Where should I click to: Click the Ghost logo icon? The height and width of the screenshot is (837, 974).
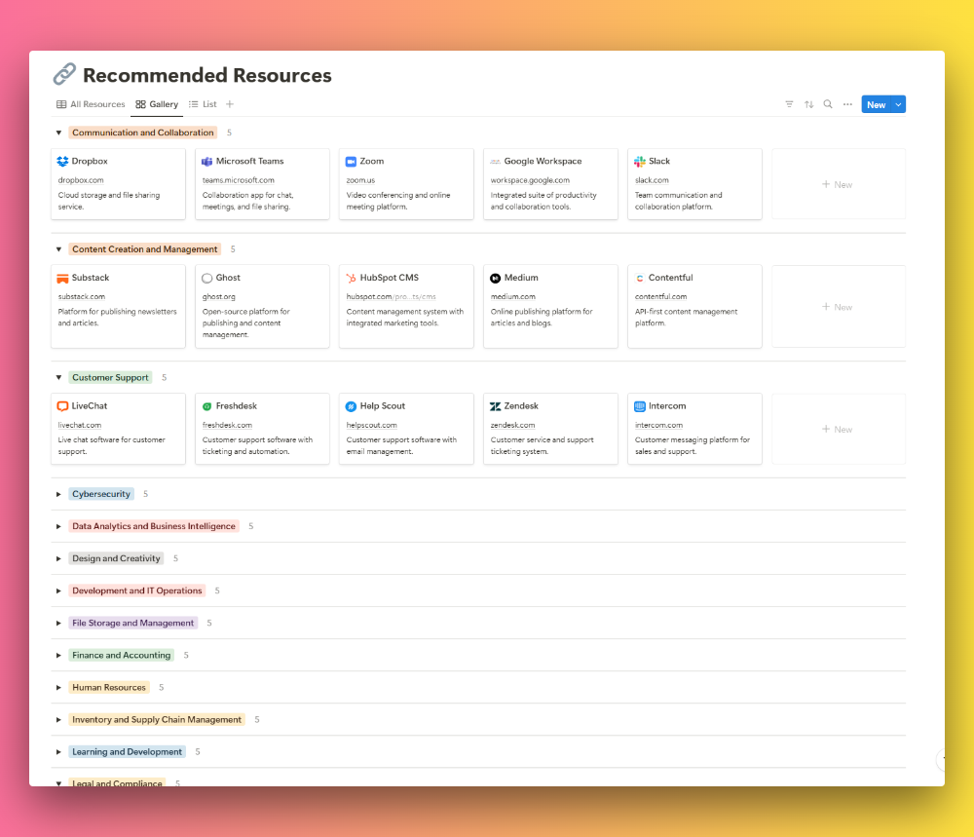click(x=206, y=278)
